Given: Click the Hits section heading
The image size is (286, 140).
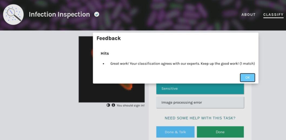Looking at the screenshot, I should click(105, 53).
